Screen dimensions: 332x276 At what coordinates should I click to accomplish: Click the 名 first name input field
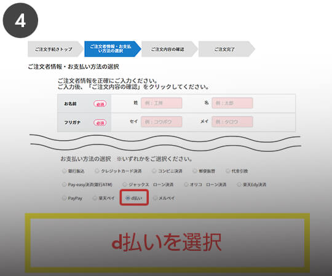pyautogui.click(x=232, y=103)
